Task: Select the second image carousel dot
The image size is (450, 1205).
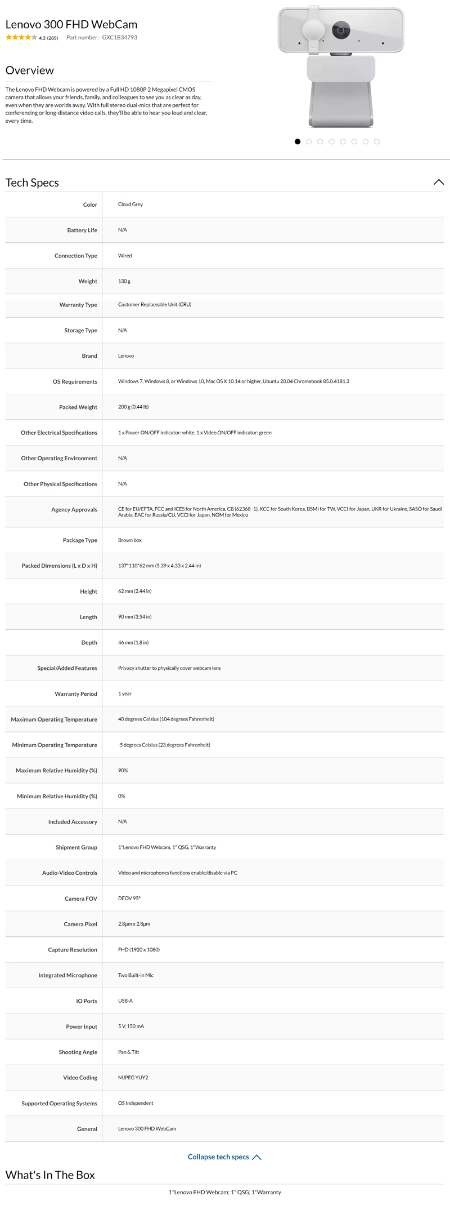Action: click(x=309, y=142)
